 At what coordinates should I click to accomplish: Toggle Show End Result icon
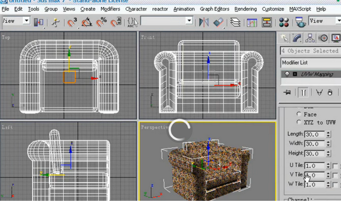[x=303, y=93]
